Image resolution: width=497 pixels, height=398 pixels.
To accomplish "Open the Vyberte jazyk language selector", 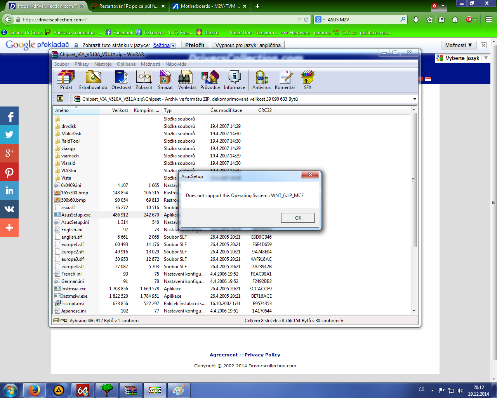I will point(462,58).
